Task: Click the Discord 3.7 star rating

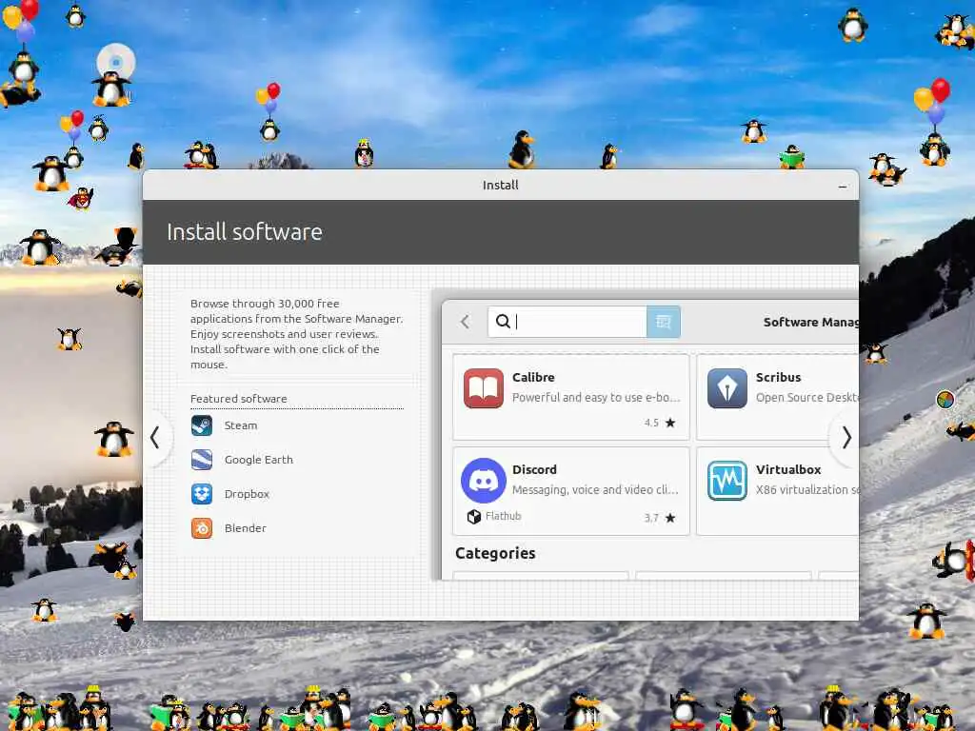Action: tap(660, 518)
